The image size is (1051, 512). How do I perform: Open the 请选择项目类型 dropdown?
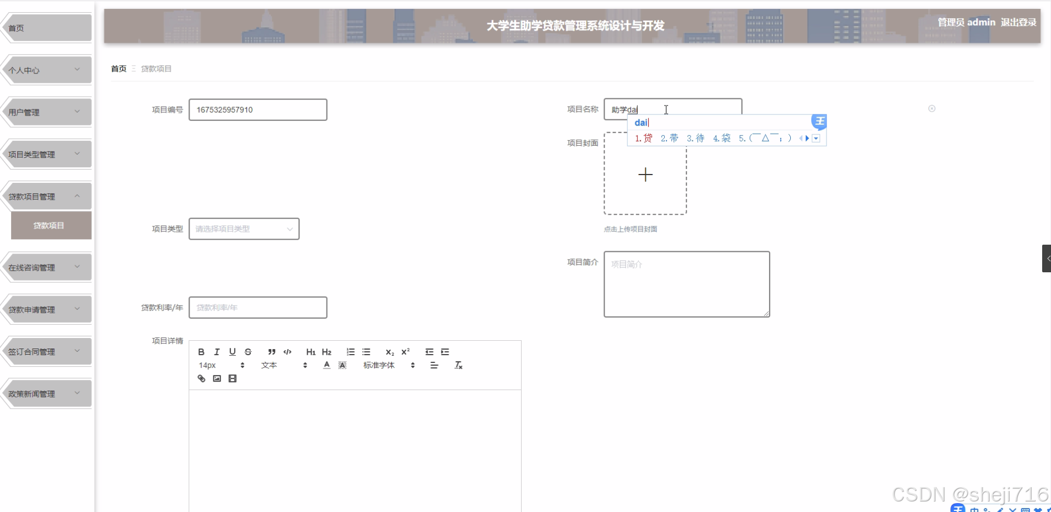[x=244, y=229]
